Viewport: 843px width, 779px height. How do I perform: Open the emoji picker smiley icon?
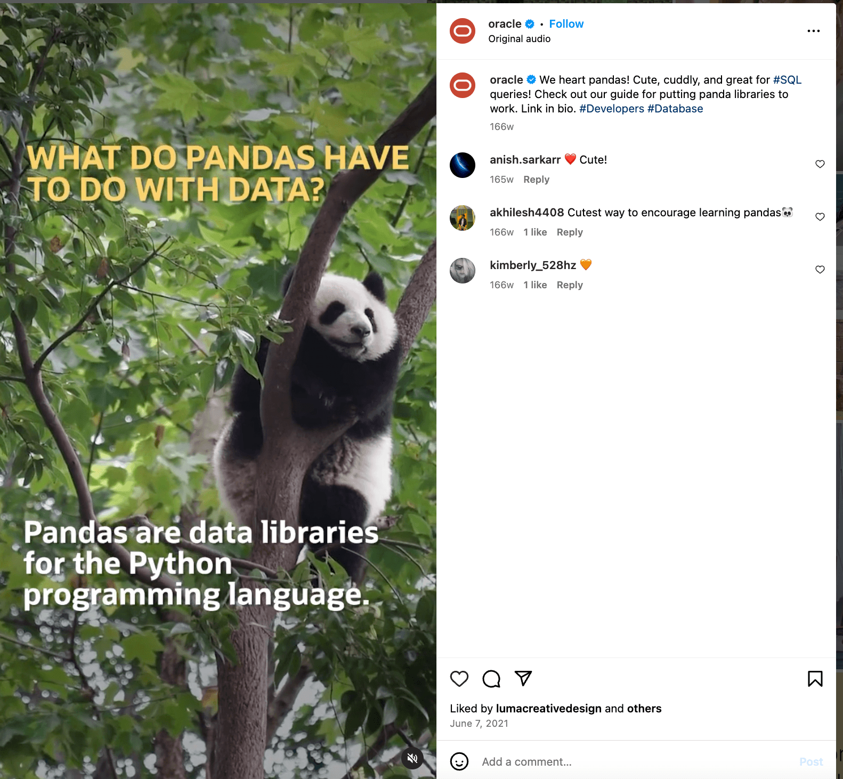[459, 761]
